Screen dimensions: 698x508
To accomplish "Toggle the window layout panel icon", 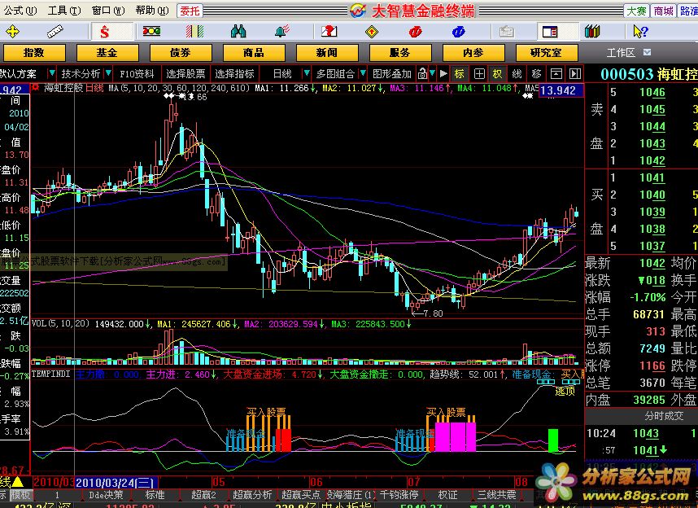I will 550,32.
